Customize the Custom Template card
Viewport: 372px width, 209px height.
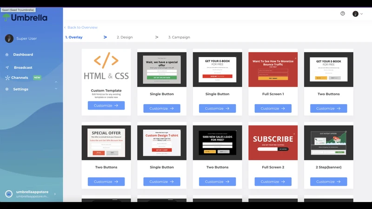point(106,105)
